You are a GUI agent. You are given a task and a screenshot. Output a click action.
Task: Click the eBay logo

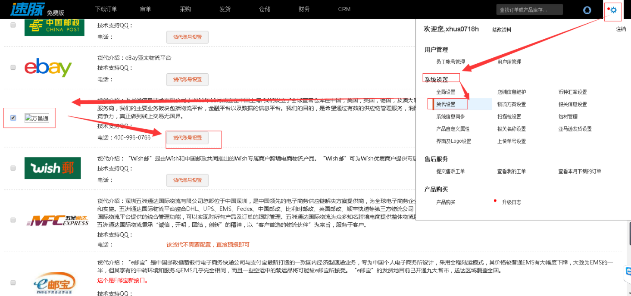[x=48, y=68]
